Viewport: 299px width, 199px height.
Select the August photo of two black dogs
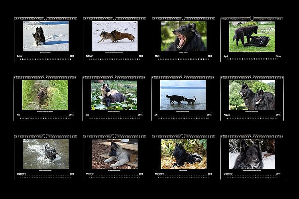[x=252, y=95]
